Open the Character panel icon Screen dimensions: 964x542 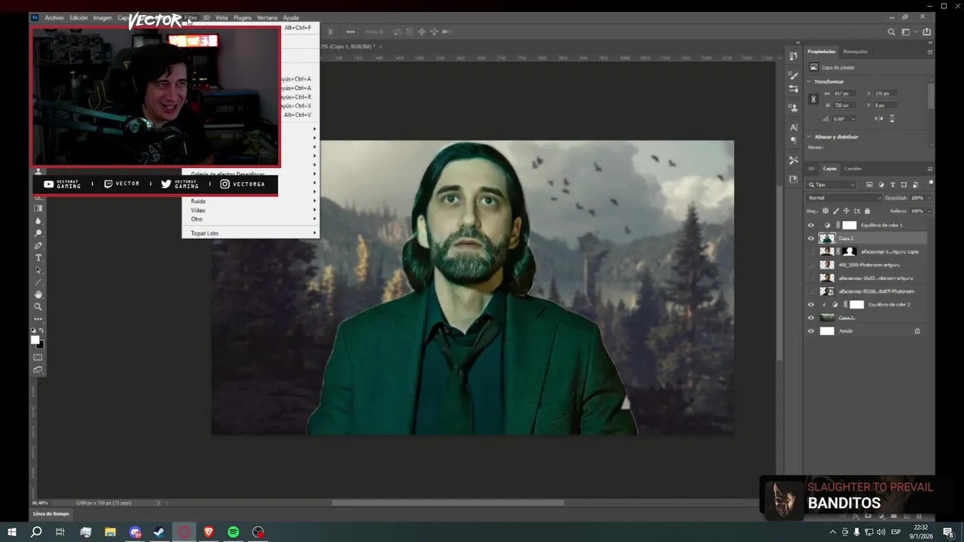coord(793,127)
